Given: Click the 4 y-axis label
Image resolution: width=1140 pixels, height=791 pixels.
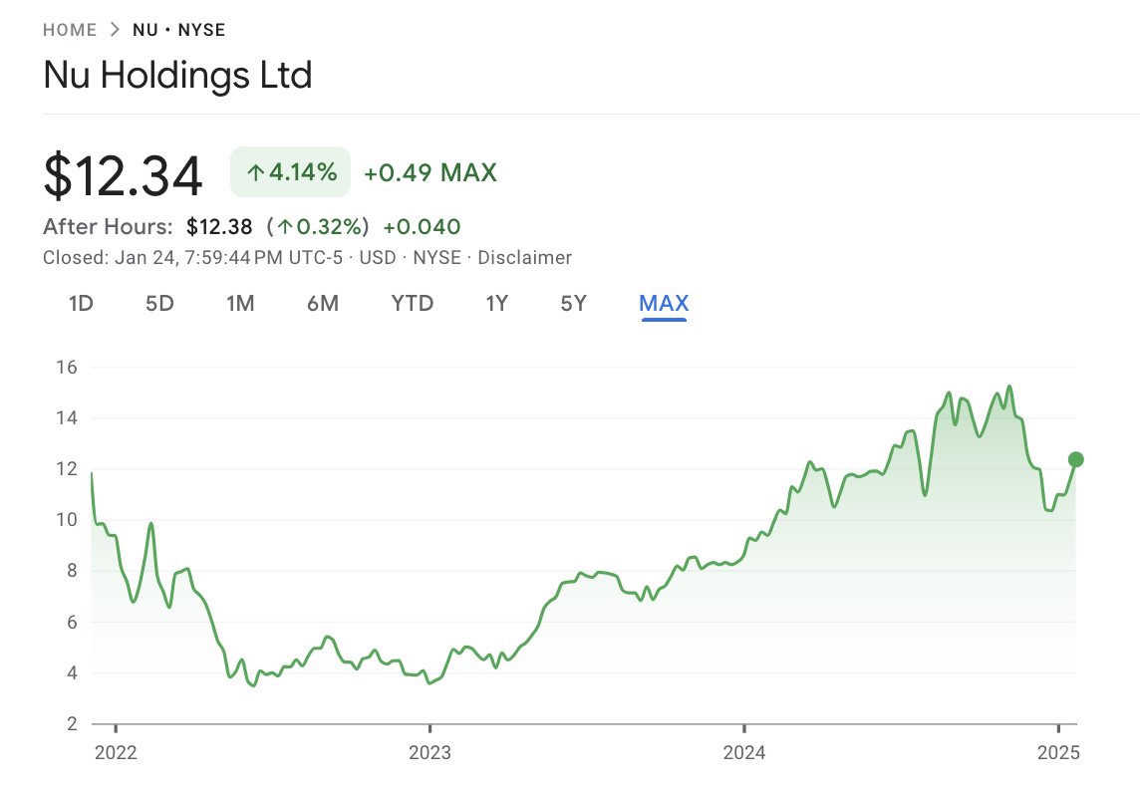Looking at the screenshot, I should point(72,673).
